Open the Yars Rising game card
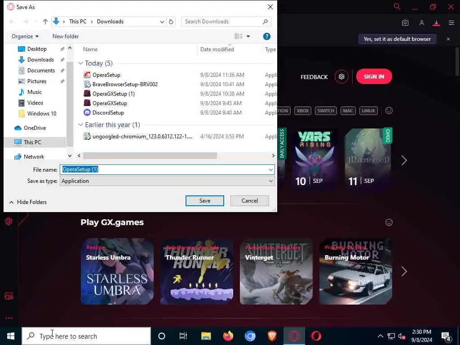This screenshot has height=345, width=460. point(314,159)
